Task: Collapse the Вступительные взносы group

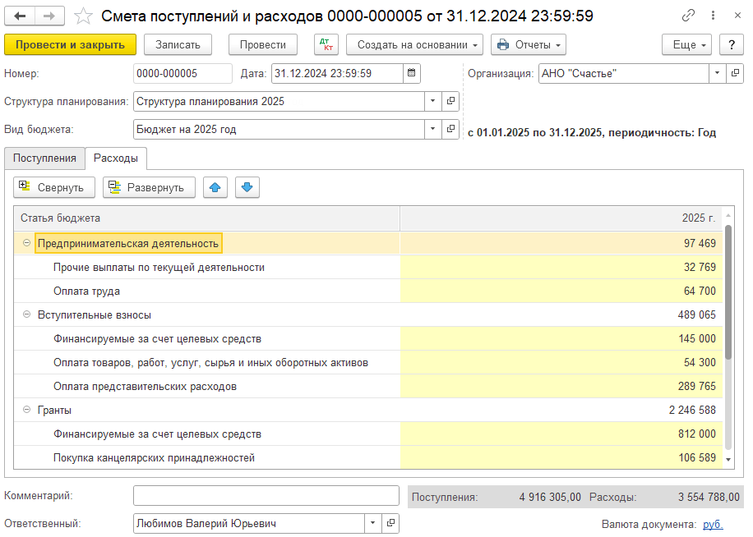Action: pyautogui.click(x=27, y=314)
